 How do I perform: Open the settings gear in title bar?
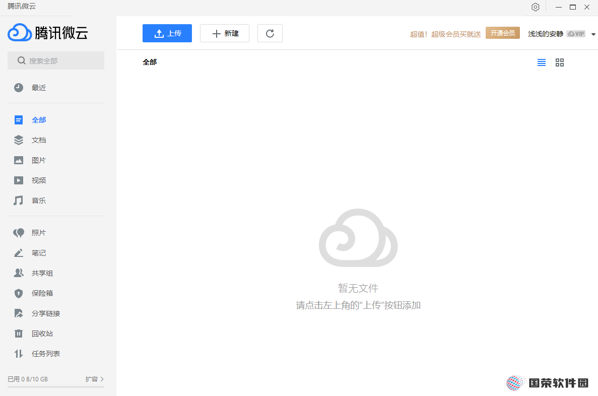(536, 7)
